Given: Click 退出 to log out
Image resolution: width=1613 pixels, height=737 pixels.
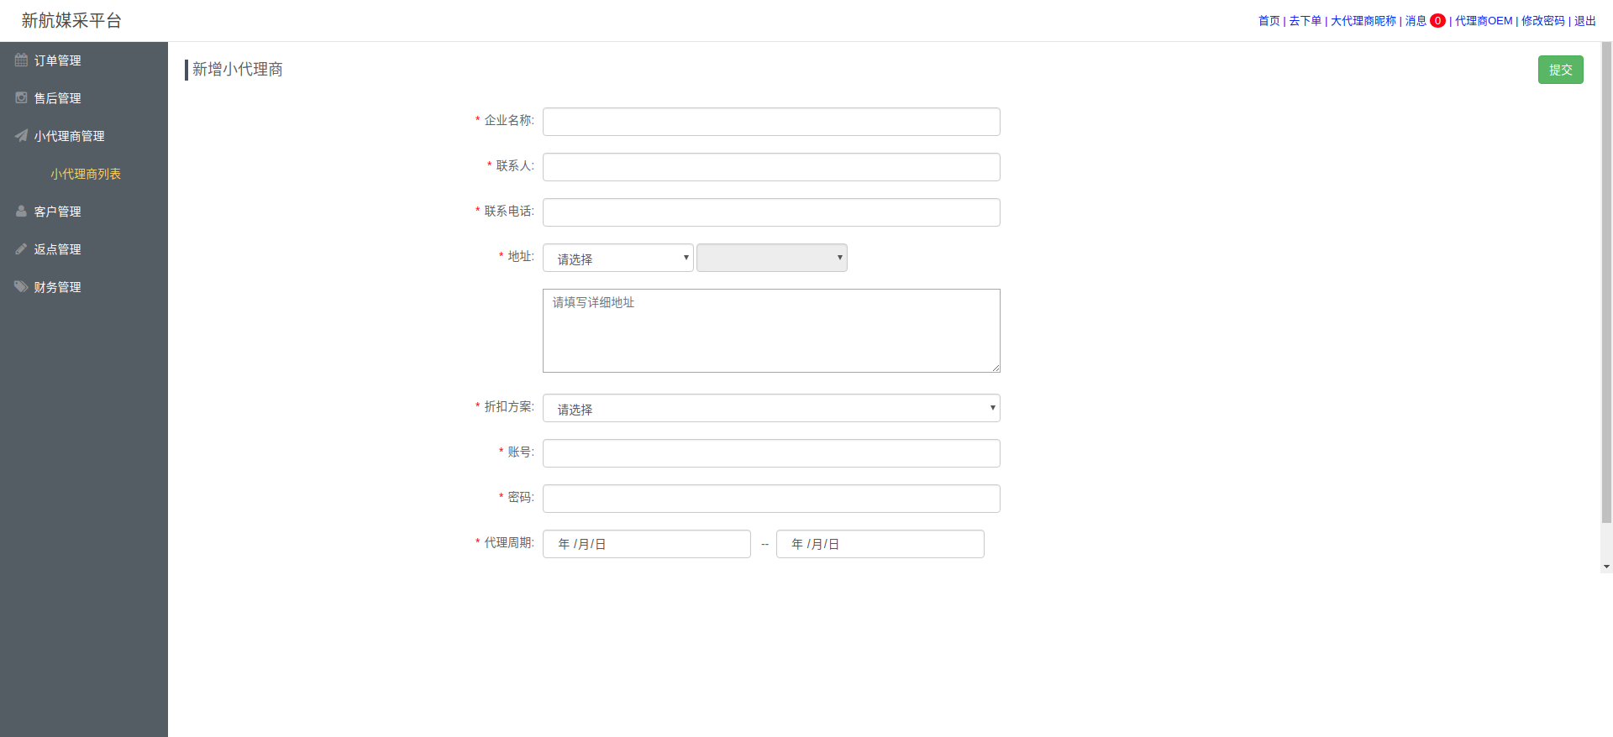Looking at the screenshot, I should (x=1584, y=21).
